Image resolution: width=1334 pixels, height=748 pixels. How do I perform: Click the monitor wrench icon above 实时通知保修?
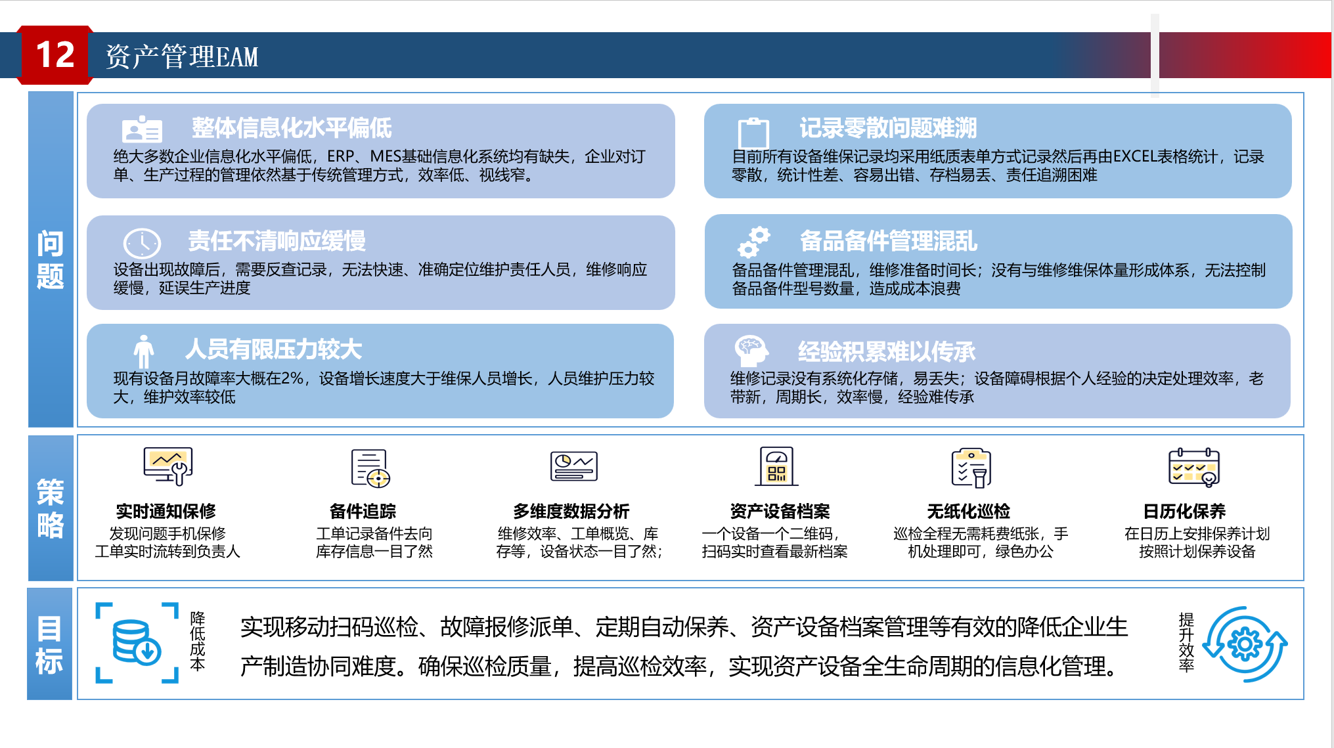pyautogui.click(x=168, y=466)
